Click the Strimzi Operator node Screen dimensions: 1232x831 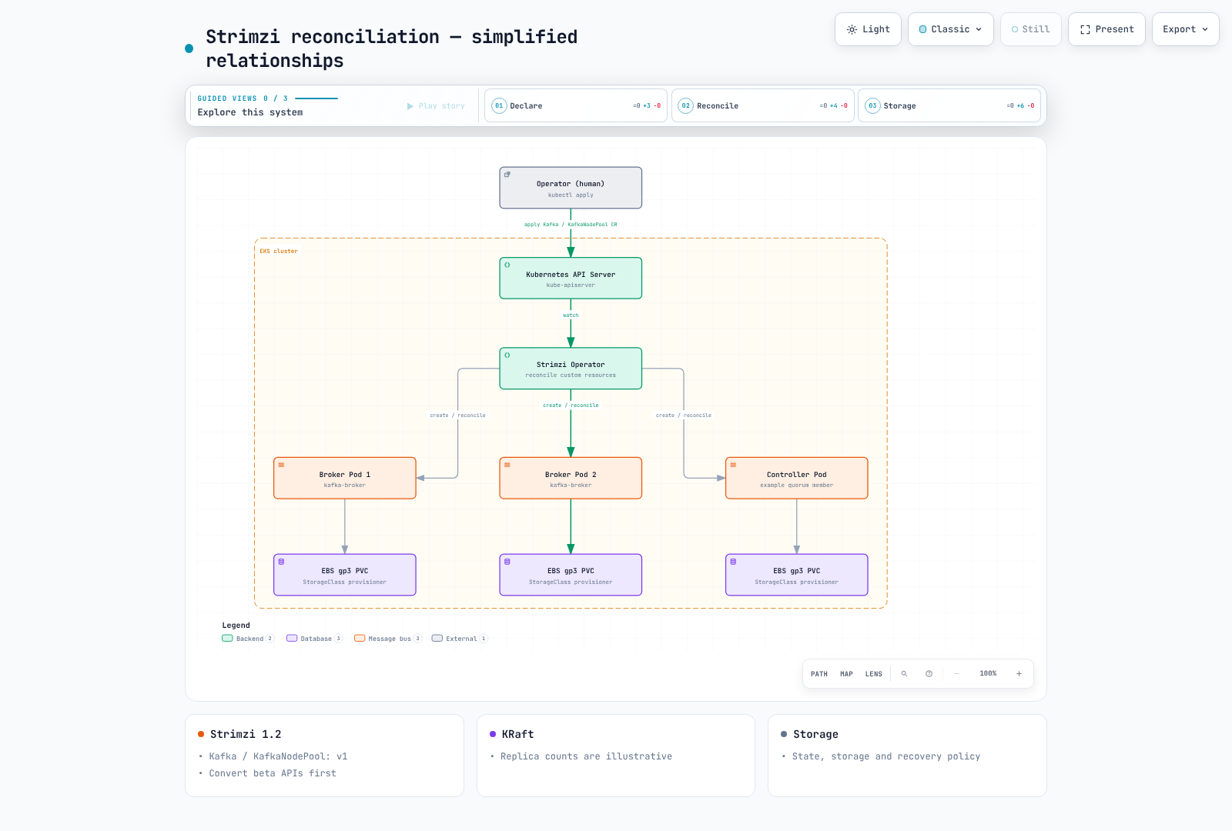pos(571,369)
